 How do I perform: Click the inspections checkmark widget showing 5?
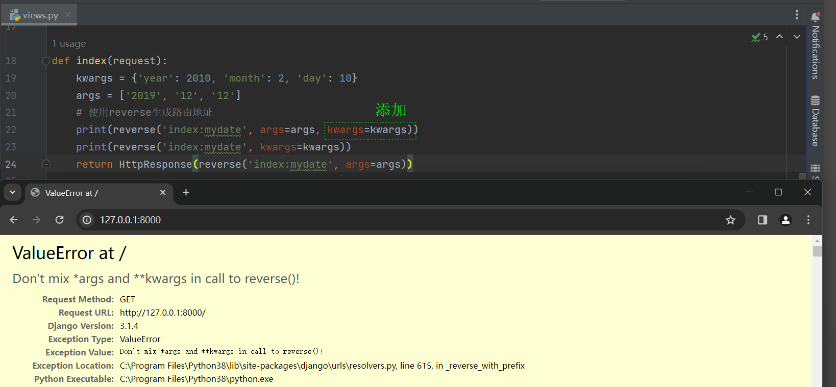point(759,37)
